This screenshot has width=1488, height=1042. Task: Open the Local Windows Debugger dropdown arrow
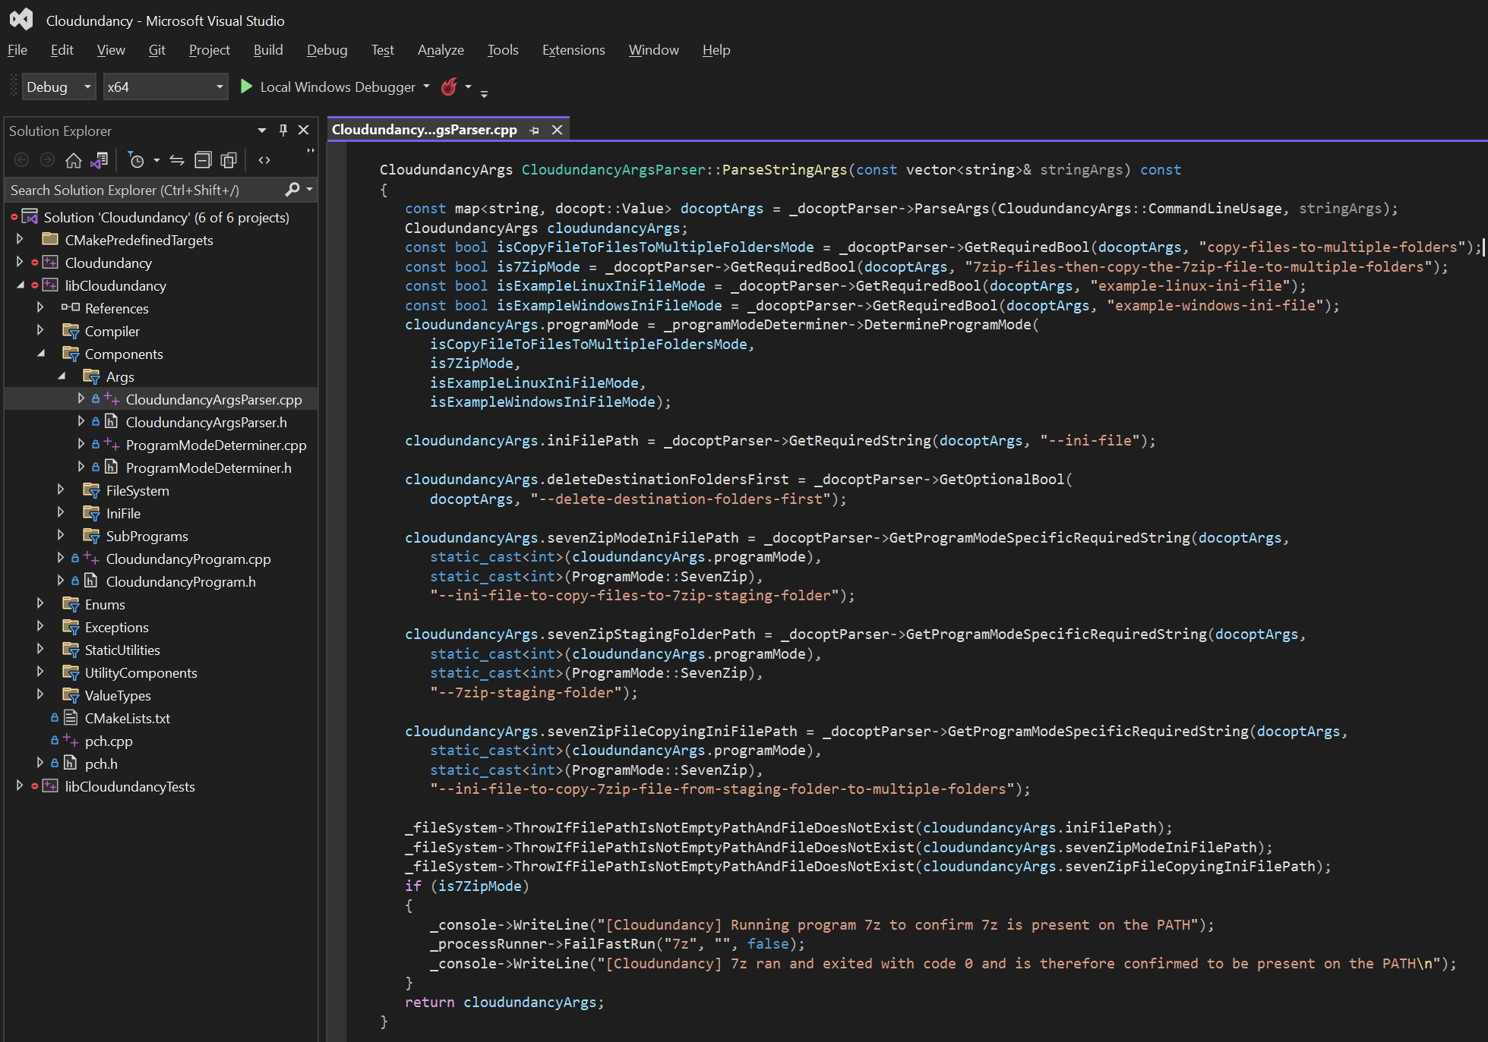tap(426, 87)
